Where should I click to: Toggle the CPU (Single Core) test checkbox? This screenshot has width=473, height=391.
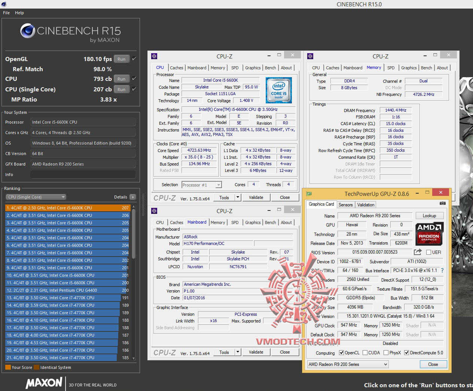pos(134,89)
